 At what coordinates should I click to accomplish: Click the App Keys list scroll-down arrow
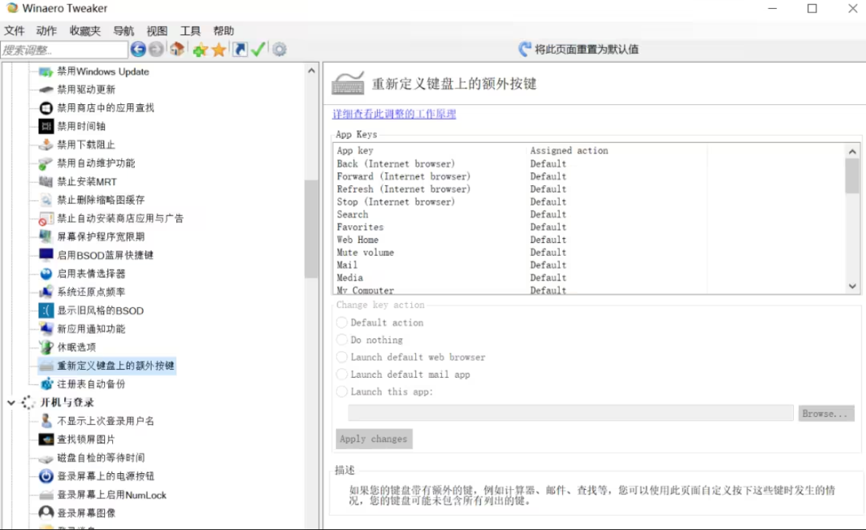852,286
